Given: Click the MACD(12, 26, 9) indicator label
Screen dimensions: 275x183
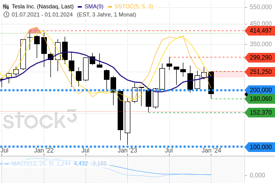Looking at the screenshot, I should (x=33, y=164).
